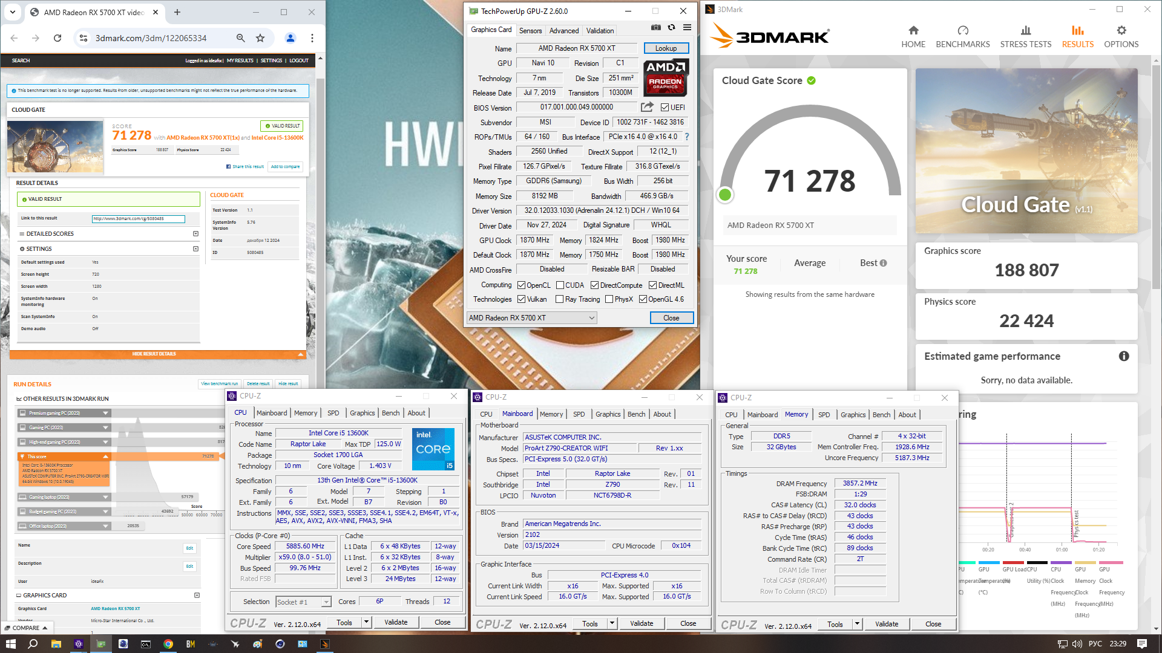Collapse the This score row
Image resolution: width=1162 pixels, height=653 pixels.
[x=64, y=456]
